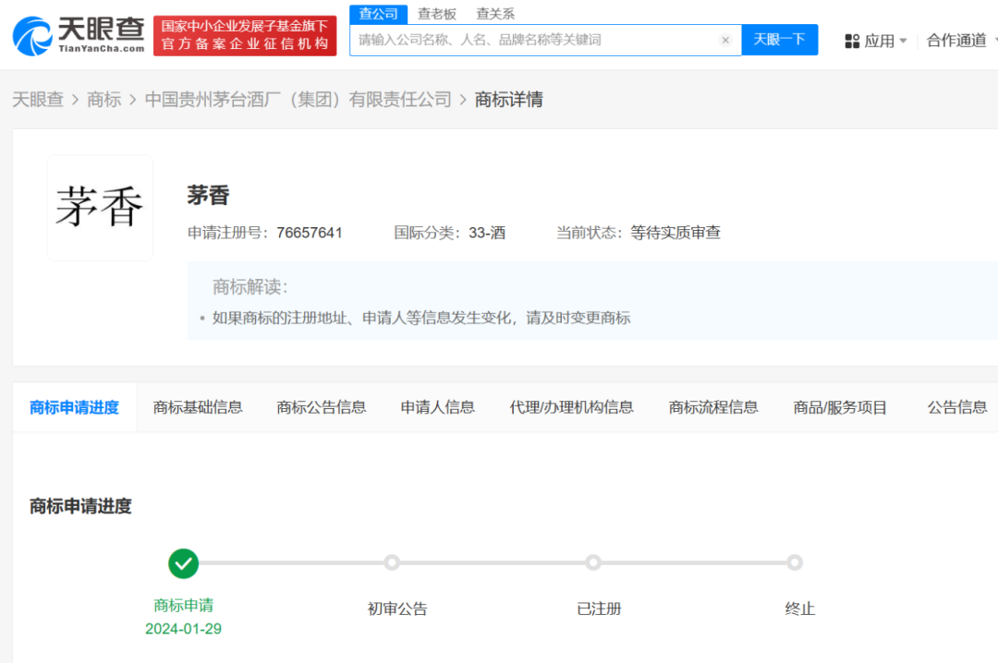Switch to the 商品/服务项目 tab

(x=840, y=407)
